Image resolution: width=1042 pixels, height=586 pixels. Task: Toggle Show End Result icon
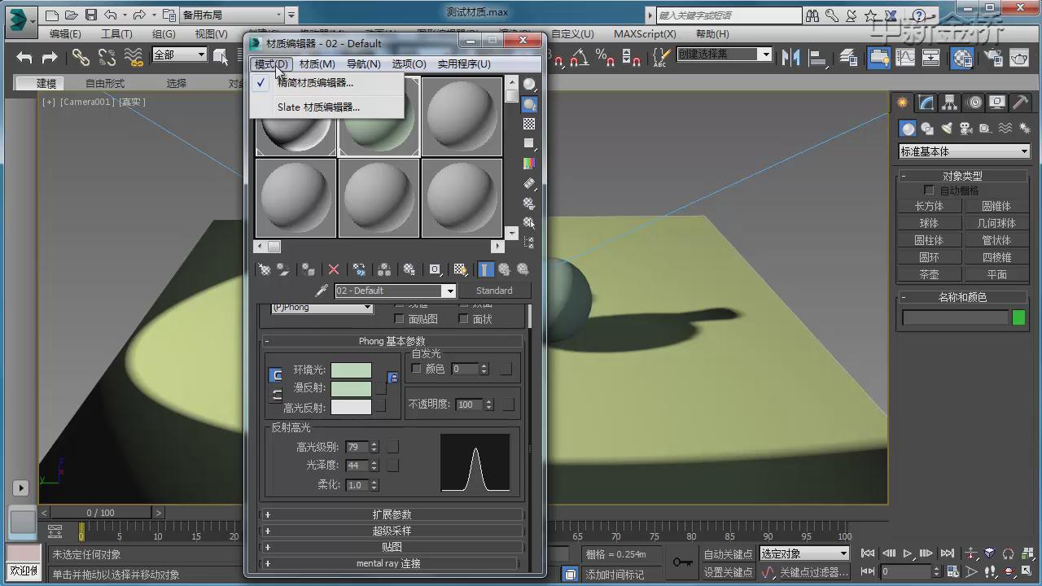click(x=485, y=269)
